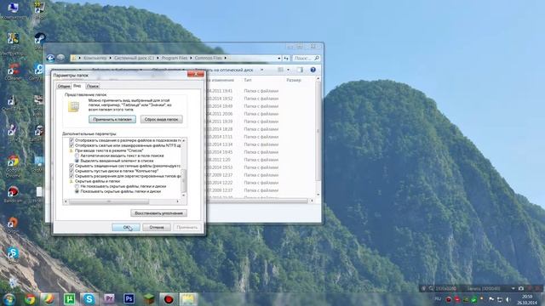The image size is (545, 306).
Task: Click 'Program Files' breadcrumb in address bar
Action: (x=174, y=58)
